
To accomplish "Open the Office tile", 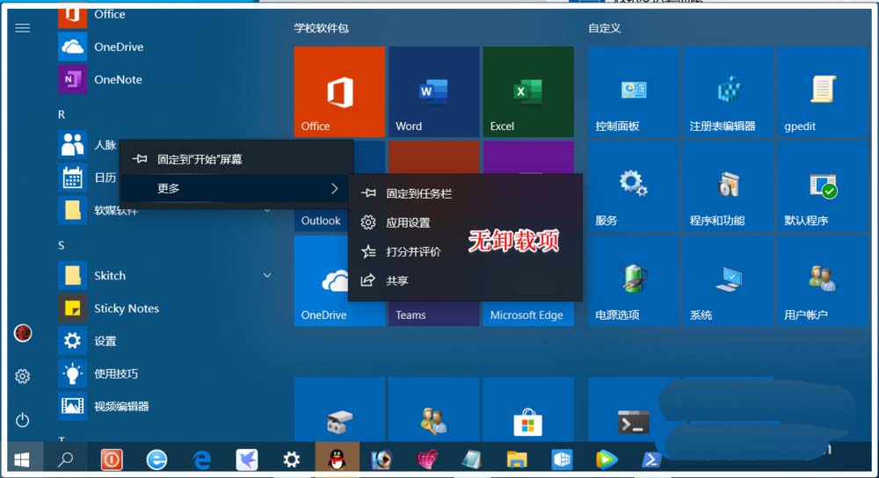I will pos(339,91).
